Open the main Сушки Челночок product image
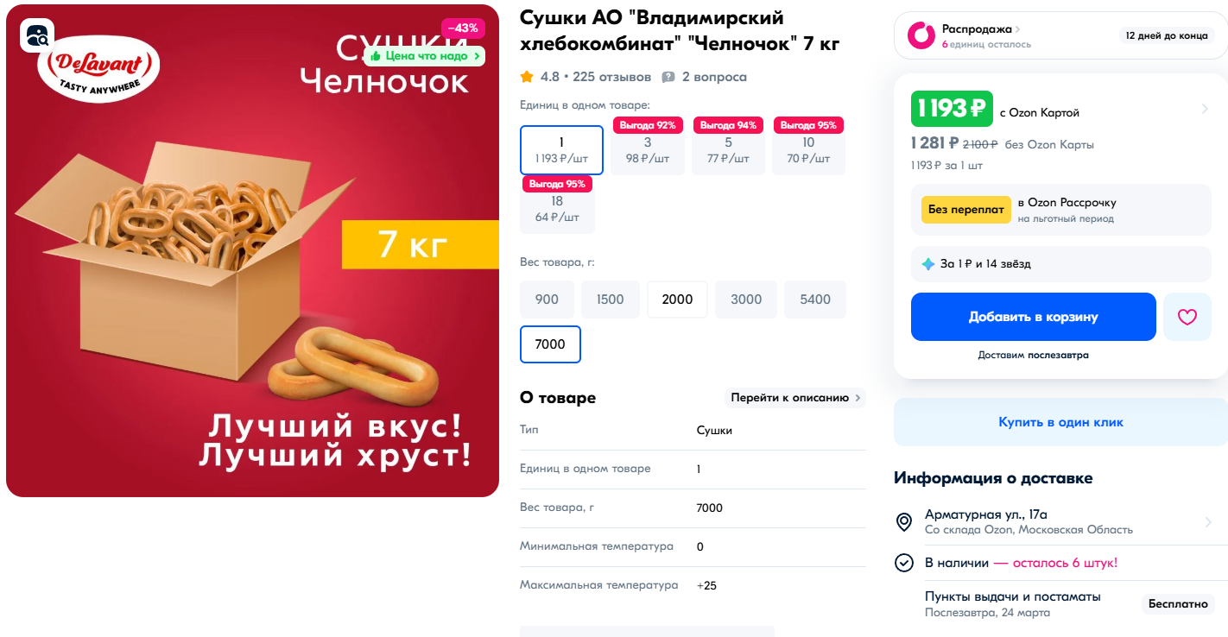This screenshot has height=637, width=1228. [252, 250]
